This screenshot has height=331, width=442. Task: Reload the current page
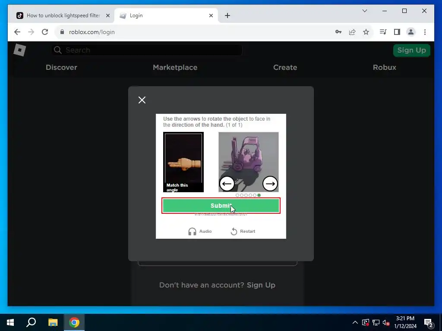point(45,32)
